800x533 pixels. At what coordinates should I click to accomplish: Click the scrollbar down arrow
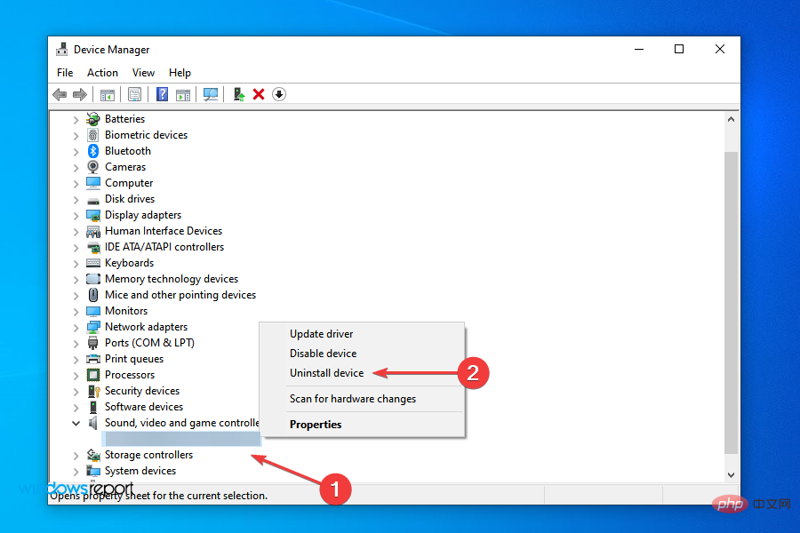731,474
